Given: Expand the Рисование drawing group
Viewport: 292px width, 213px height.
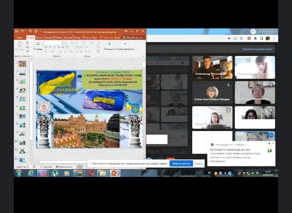Looking at the screenshot, I should point(110,46).
